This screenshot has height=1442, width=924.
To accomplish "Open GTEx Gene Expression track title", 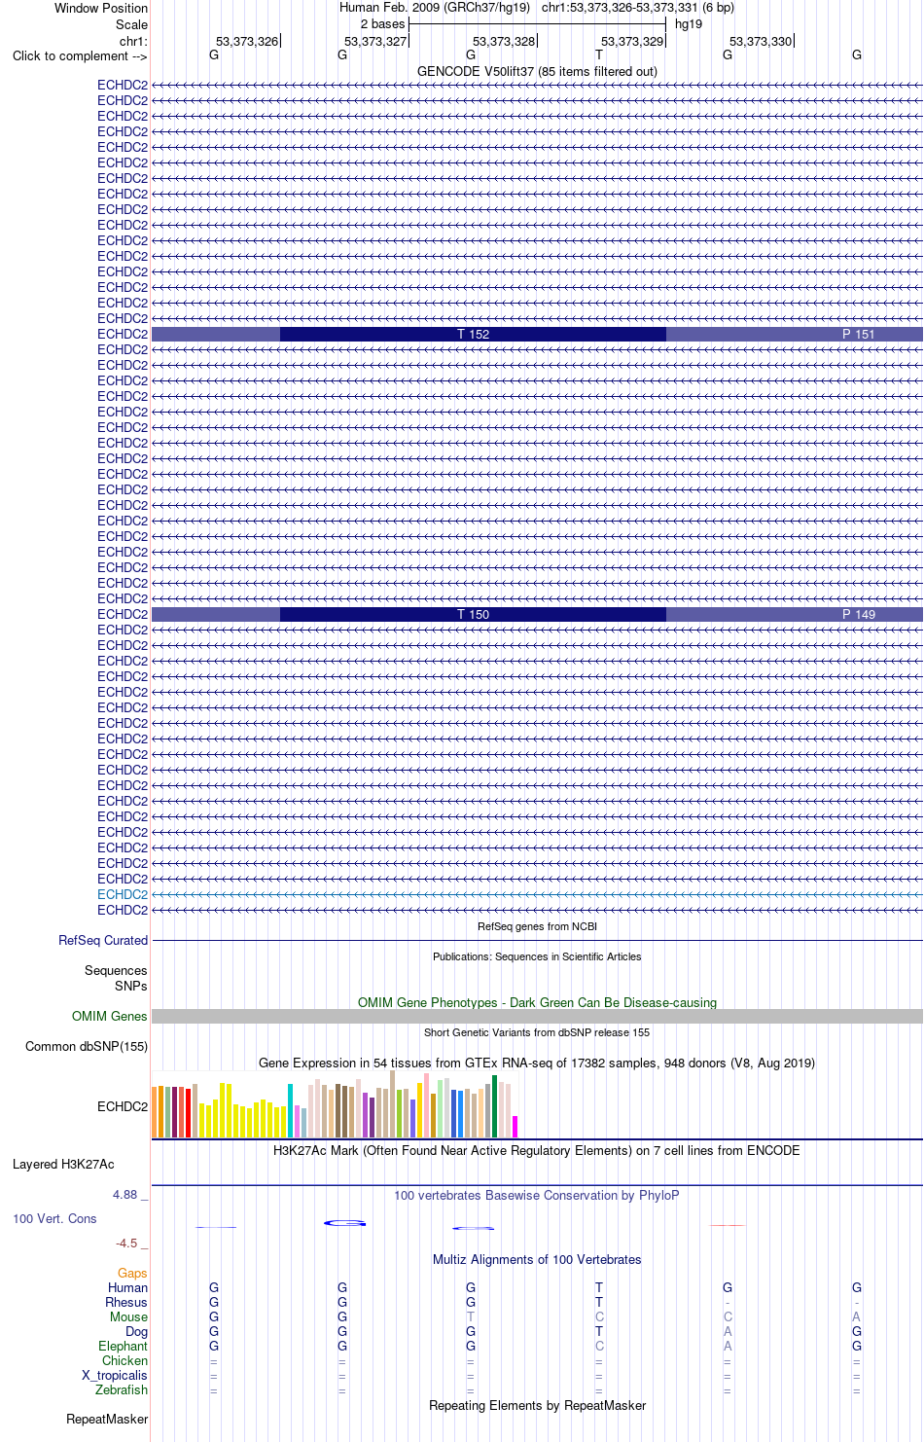I will click(x=537, y=1063).
